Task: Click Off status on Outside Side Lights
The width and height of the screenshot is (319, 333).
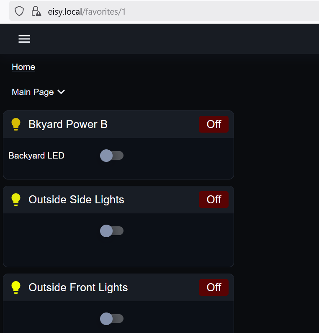Action: pos(214,200)
